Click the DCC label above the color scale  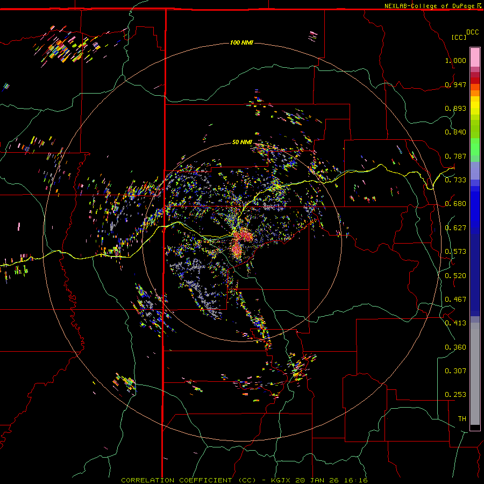[x=473, y=32]
